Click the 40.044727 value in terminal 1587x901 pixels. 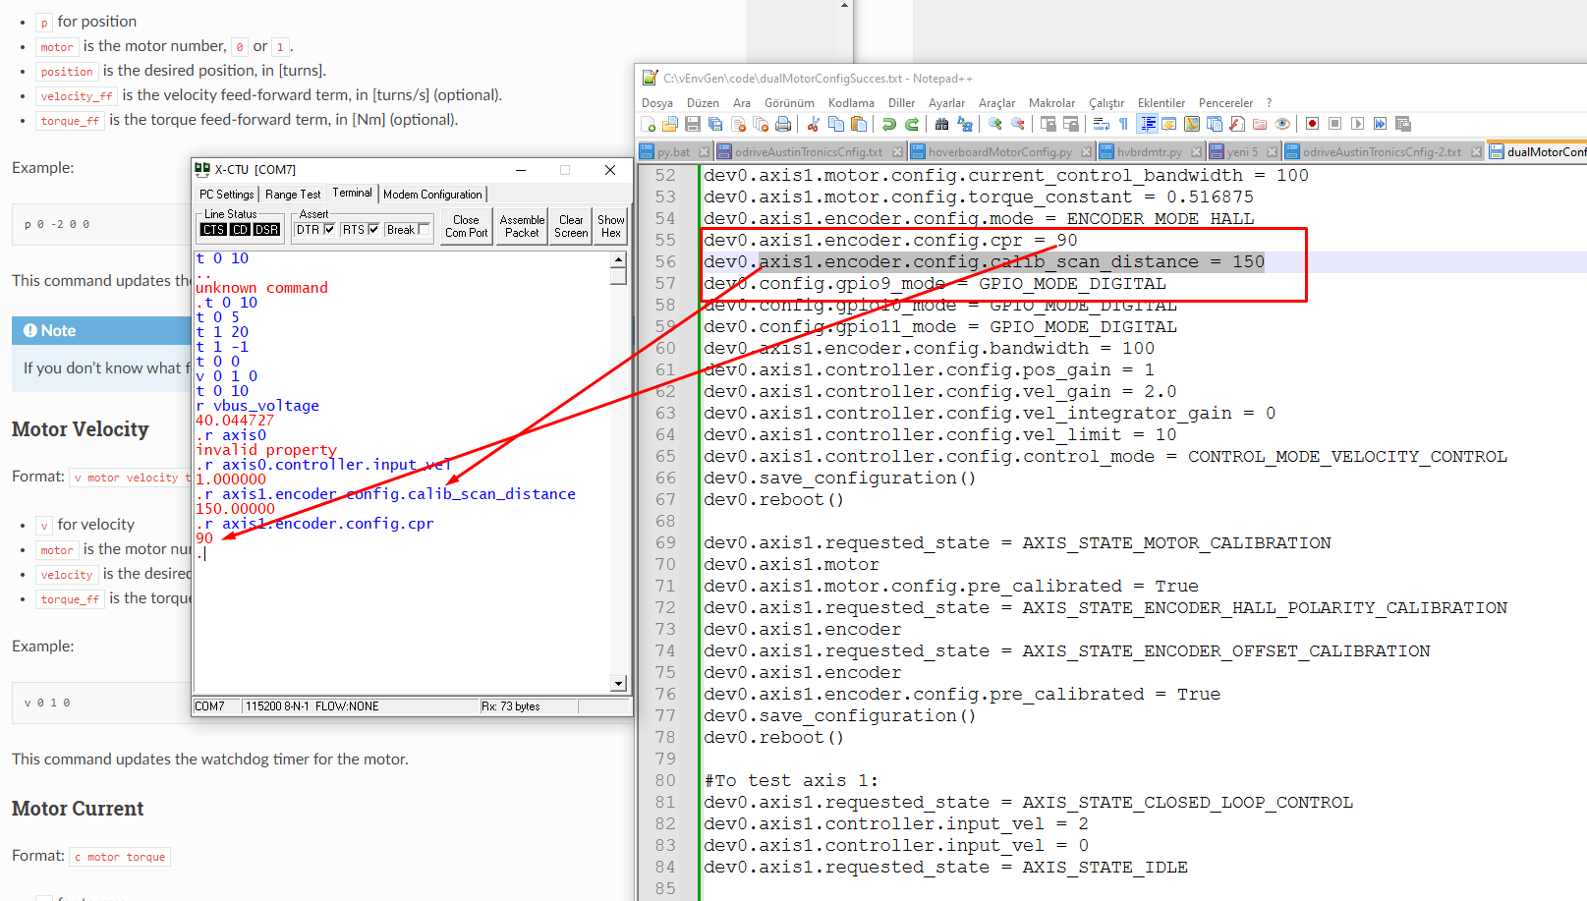[235, 421]
